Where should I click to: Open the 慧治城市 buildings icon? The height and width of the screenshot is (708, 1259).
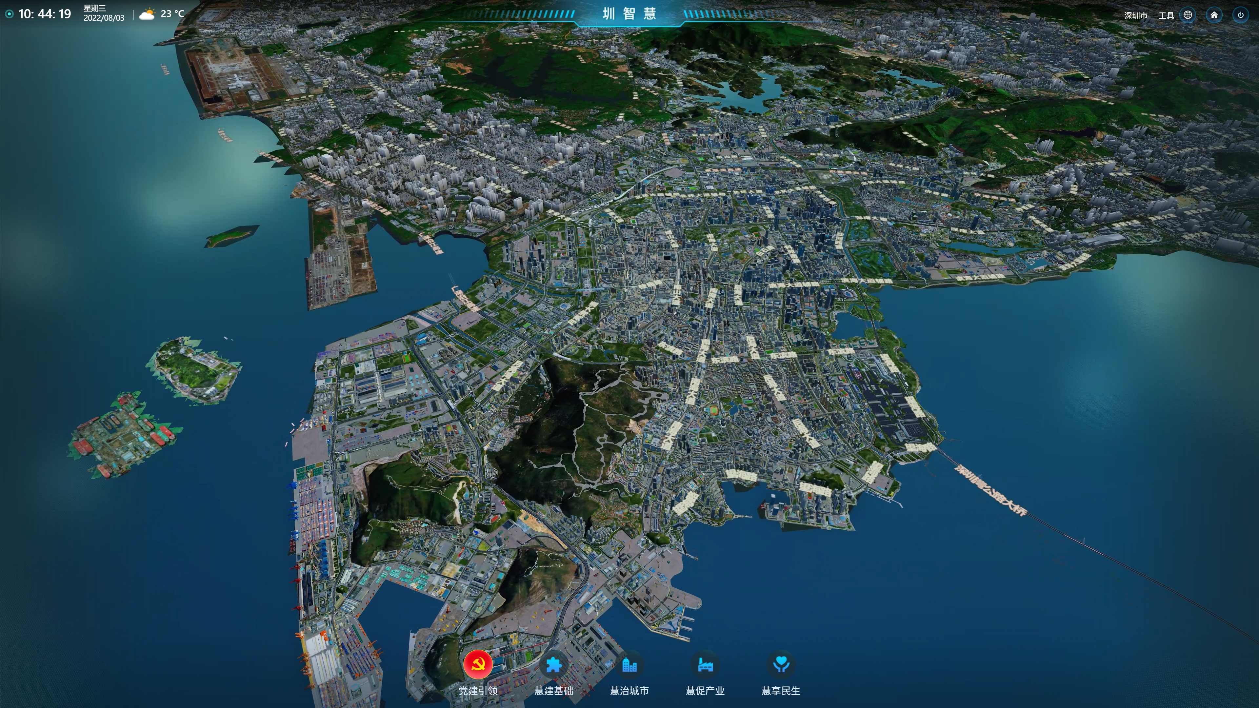(629, 665)
